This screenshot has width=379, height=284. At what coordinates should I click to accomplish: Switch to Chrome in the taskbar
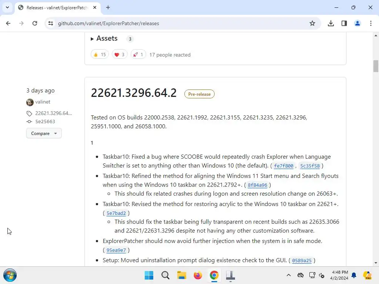point(214,275)
